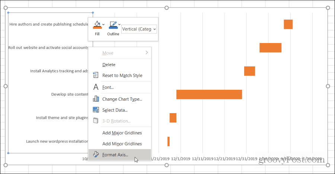Click the Outline pen icon
The image size is (335, 174).
tap(113, 25)
